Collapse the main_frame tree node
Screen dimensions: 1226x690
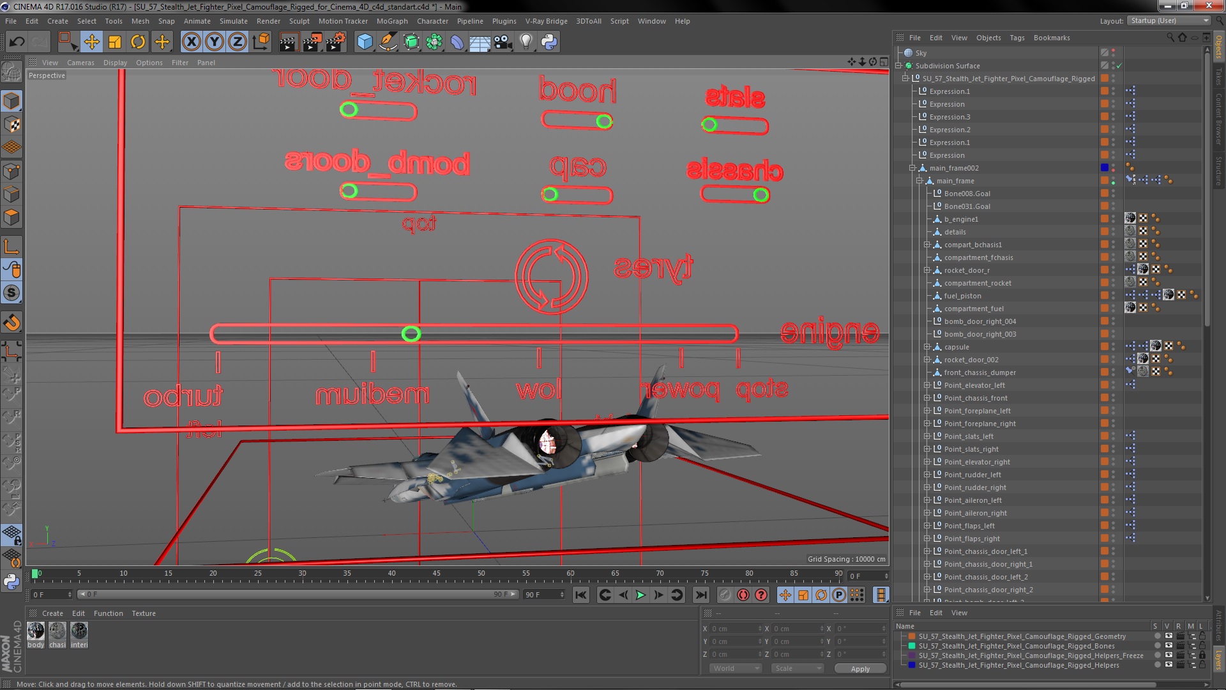919,181
